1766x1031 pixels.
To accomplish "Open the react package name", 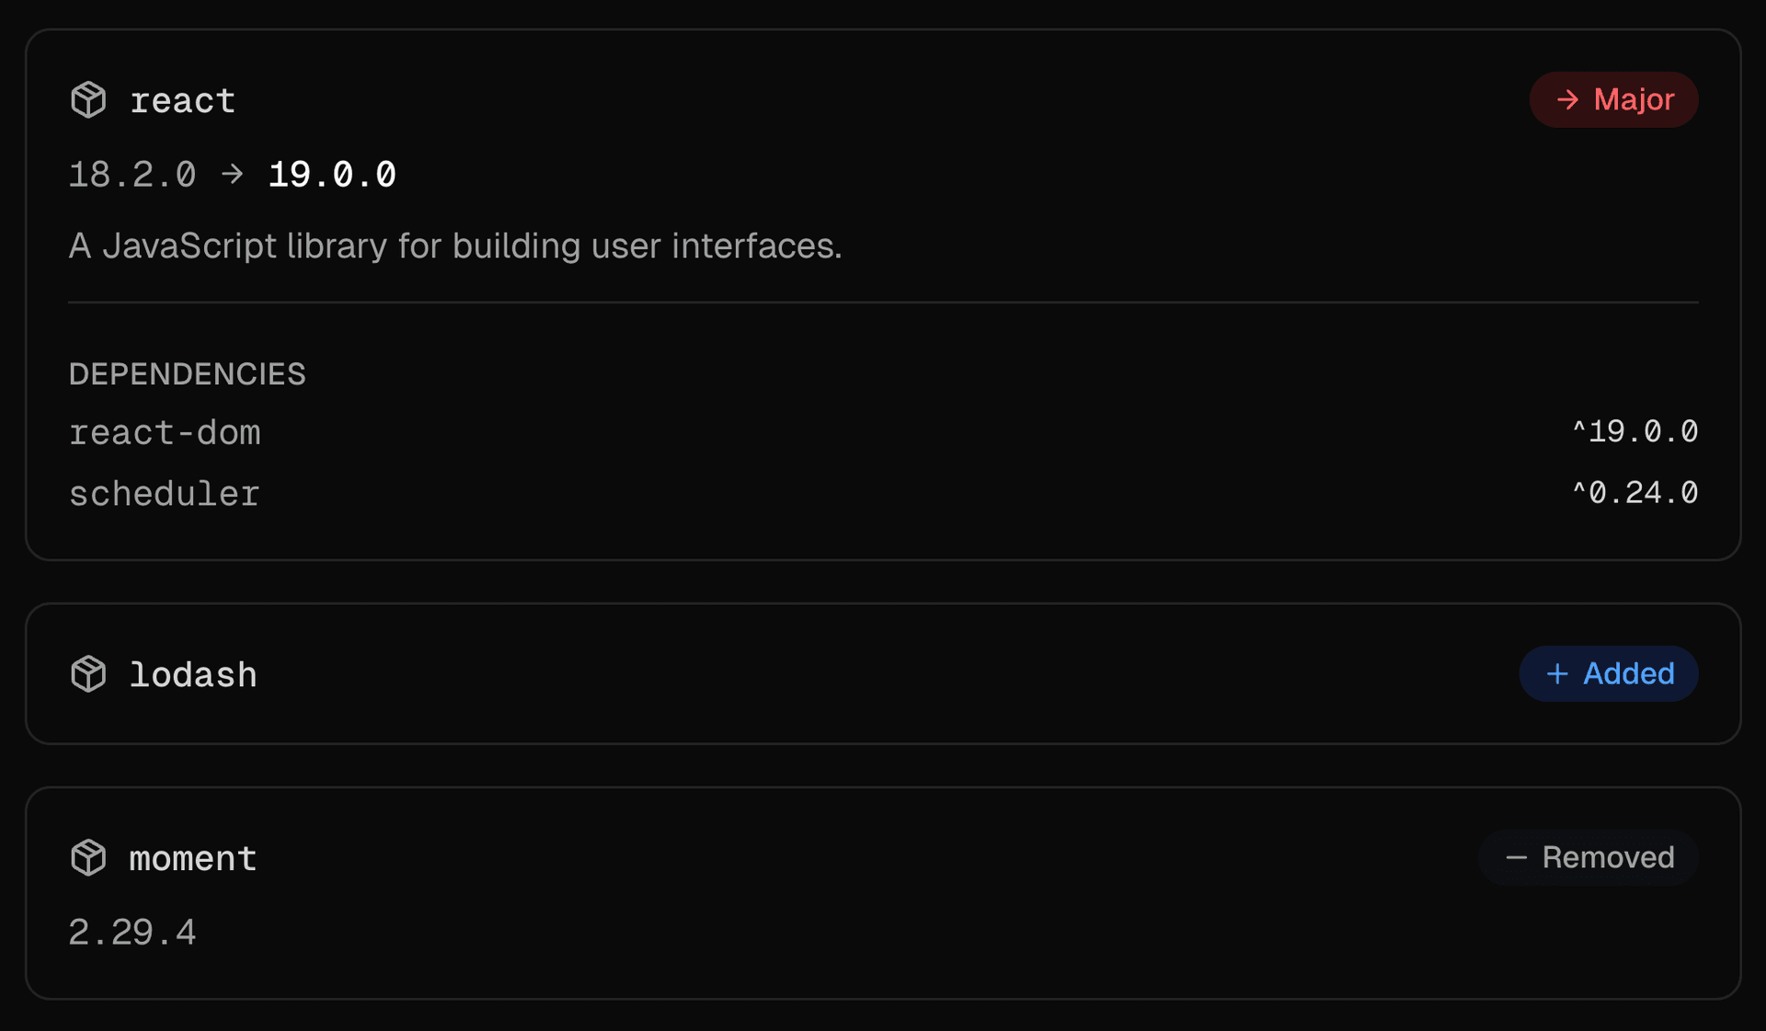I will 182,100.
